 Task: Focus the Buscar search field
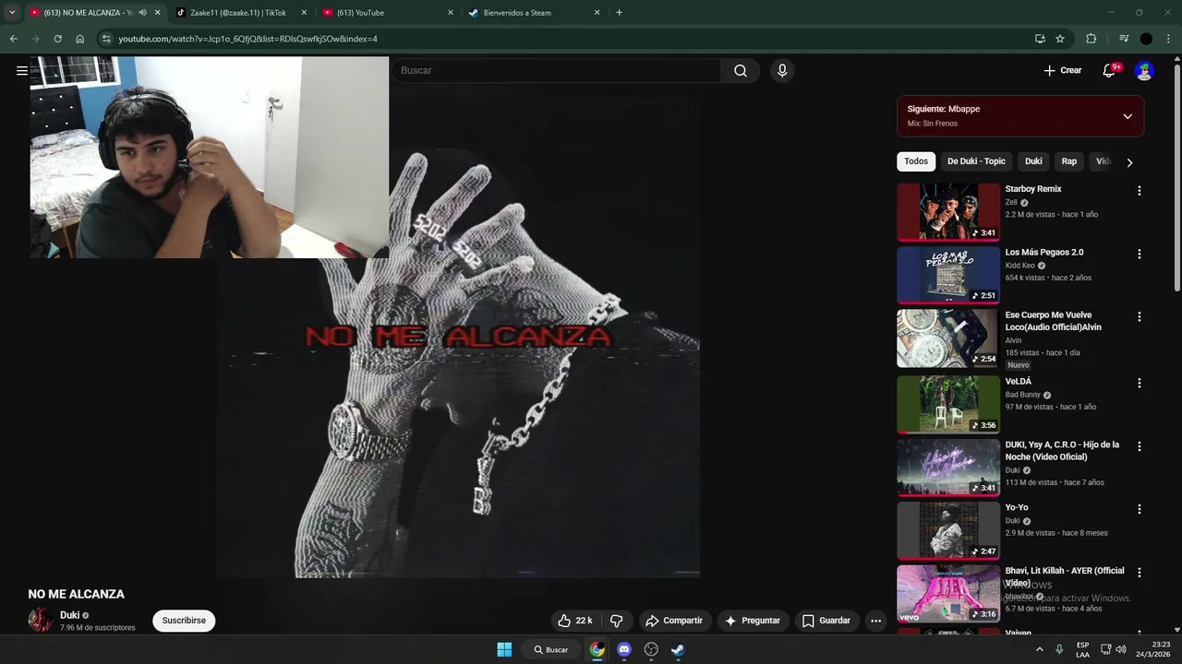click(x=557, y=71)
